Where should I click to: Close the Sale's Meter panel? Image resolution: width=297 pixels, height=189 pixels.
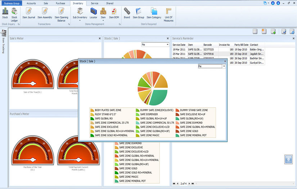point(100,39)
